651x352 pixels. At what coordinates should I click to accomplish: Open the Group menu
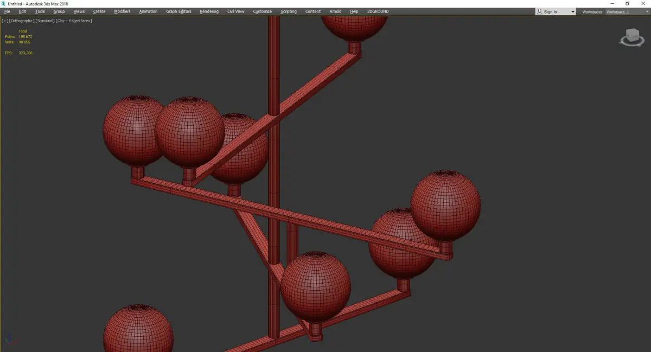[x=59, y=11]
